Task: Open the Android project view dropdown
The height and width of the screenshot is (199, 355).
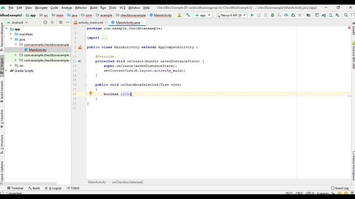Action: 17,23
